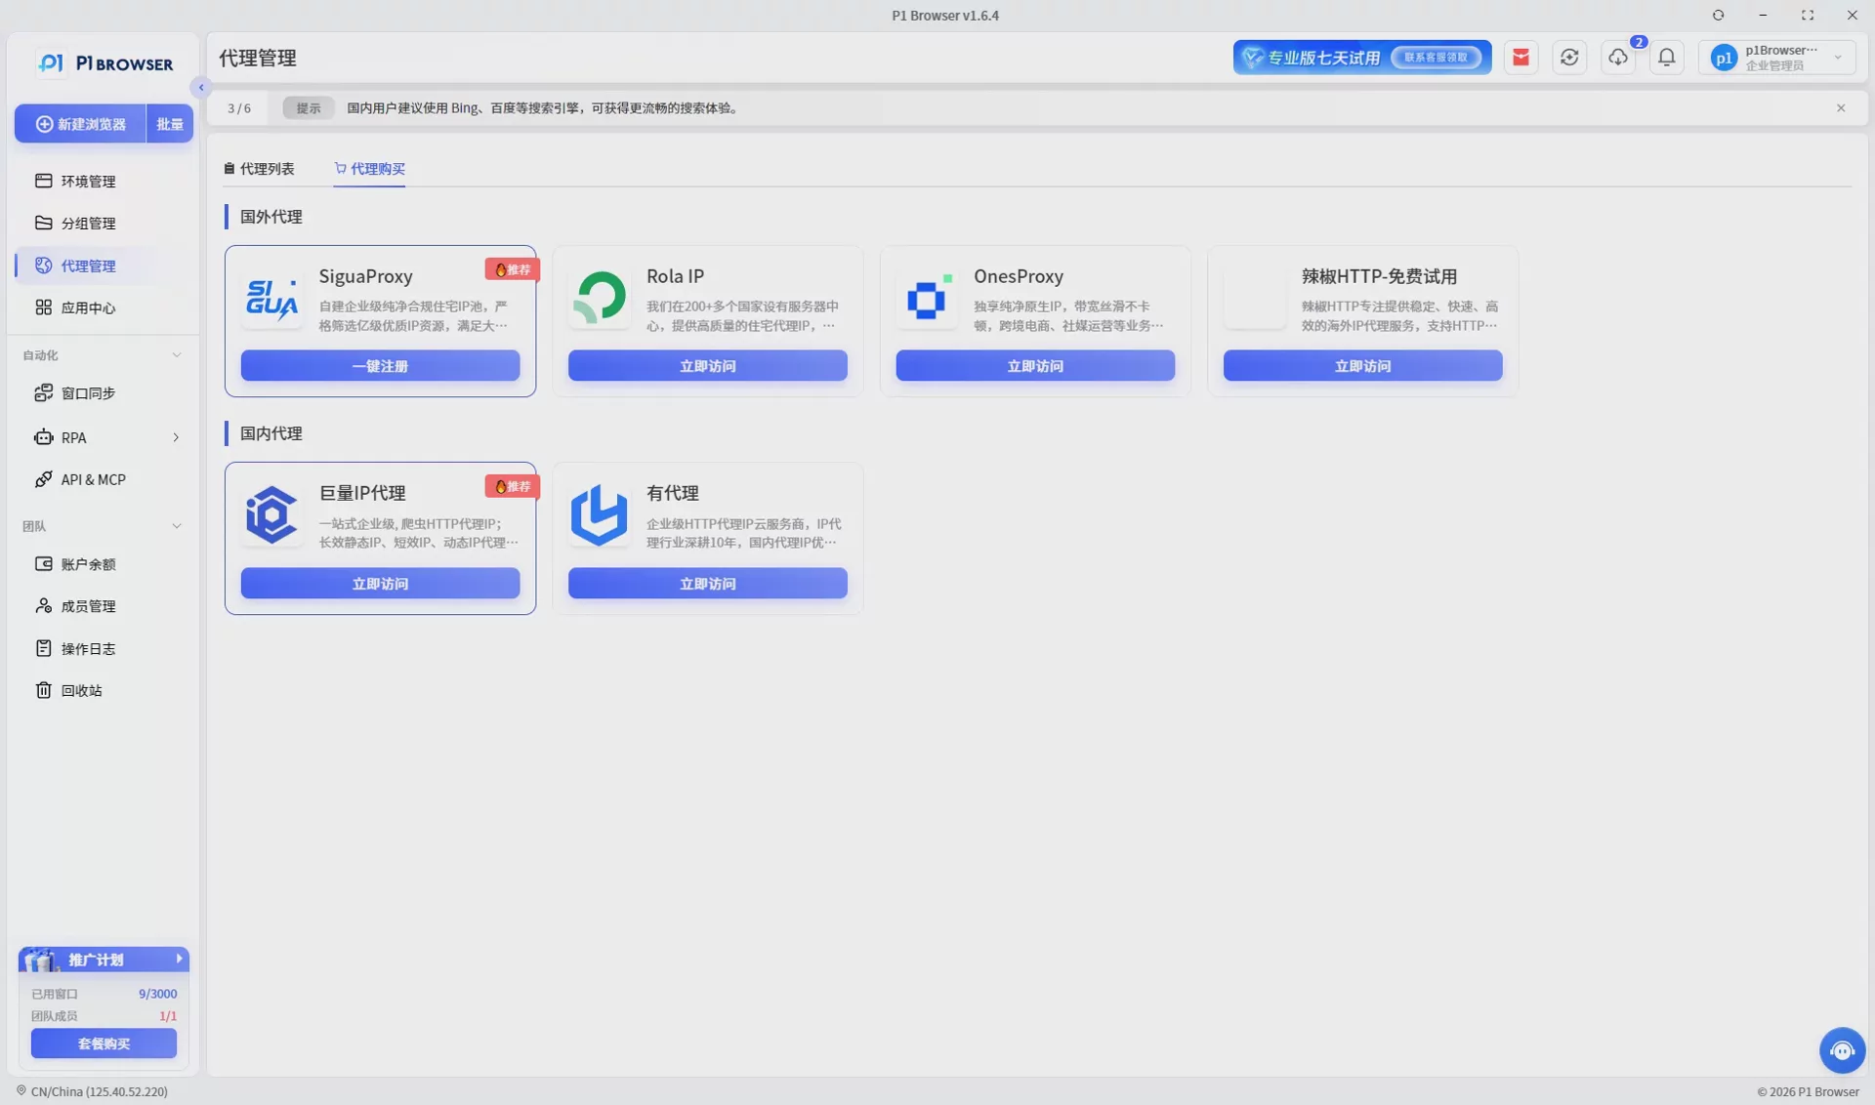Open the 推广计划 promotion banner

coord(104,960)
